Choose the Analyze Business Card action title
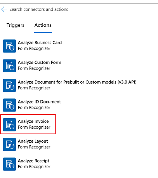The width and height of the screenshot is (158, 178). [40, 43]
